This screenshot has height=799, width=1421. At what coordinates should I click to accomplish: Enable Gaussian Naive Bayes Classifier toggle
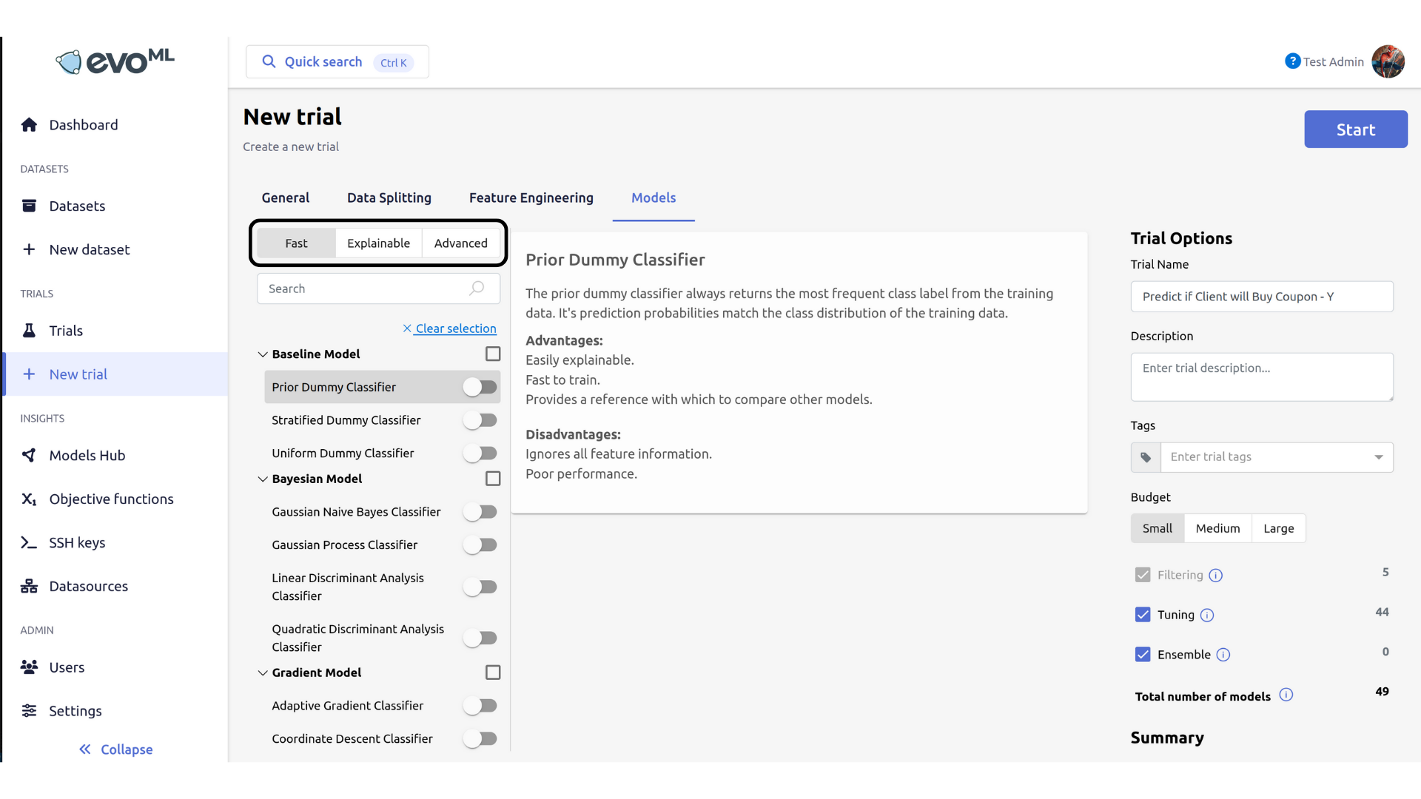click(x=480, y=512)
